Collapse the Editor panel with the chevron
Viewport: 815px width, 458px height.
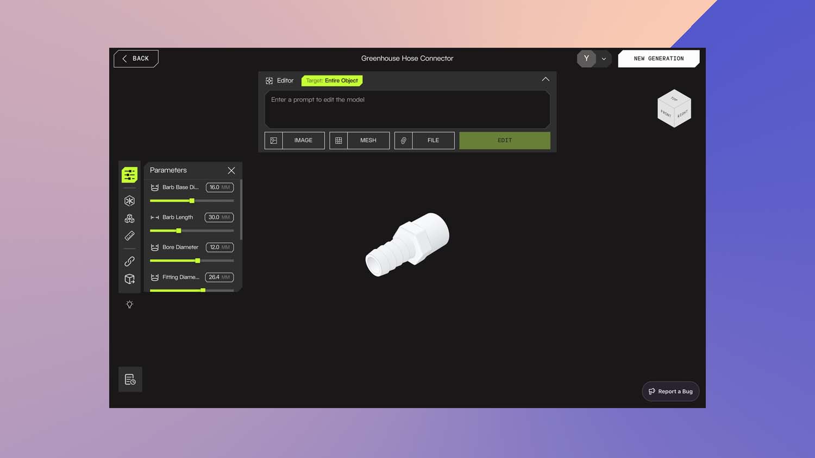point(546,79)
